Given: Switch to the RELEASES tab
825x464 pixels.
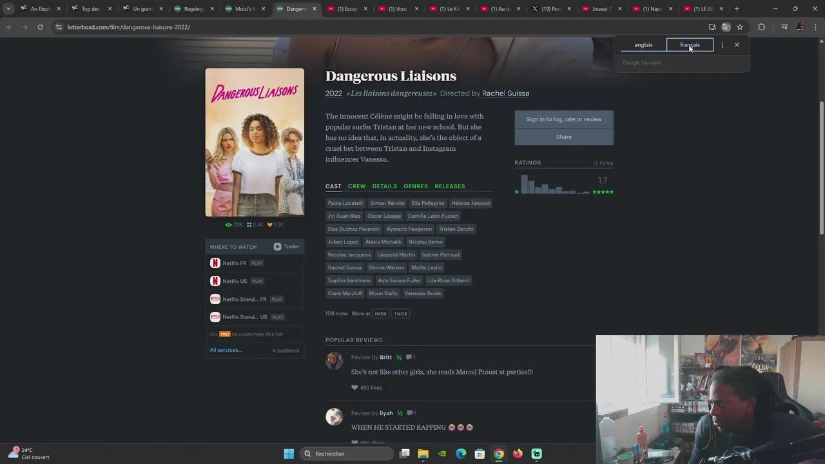Looking at the screenshot, I should point(450,186).
